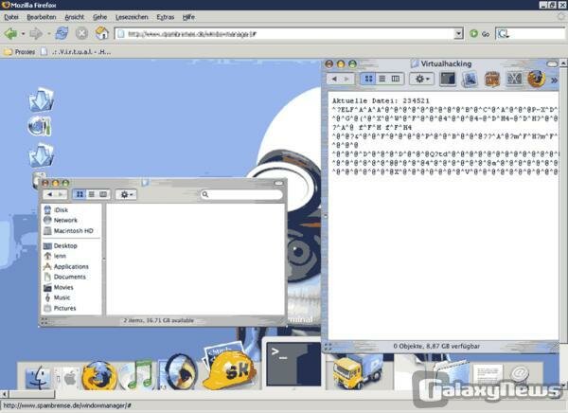
Task: Click back arrow in small Finder window
Action: click(x=49, y=194)
